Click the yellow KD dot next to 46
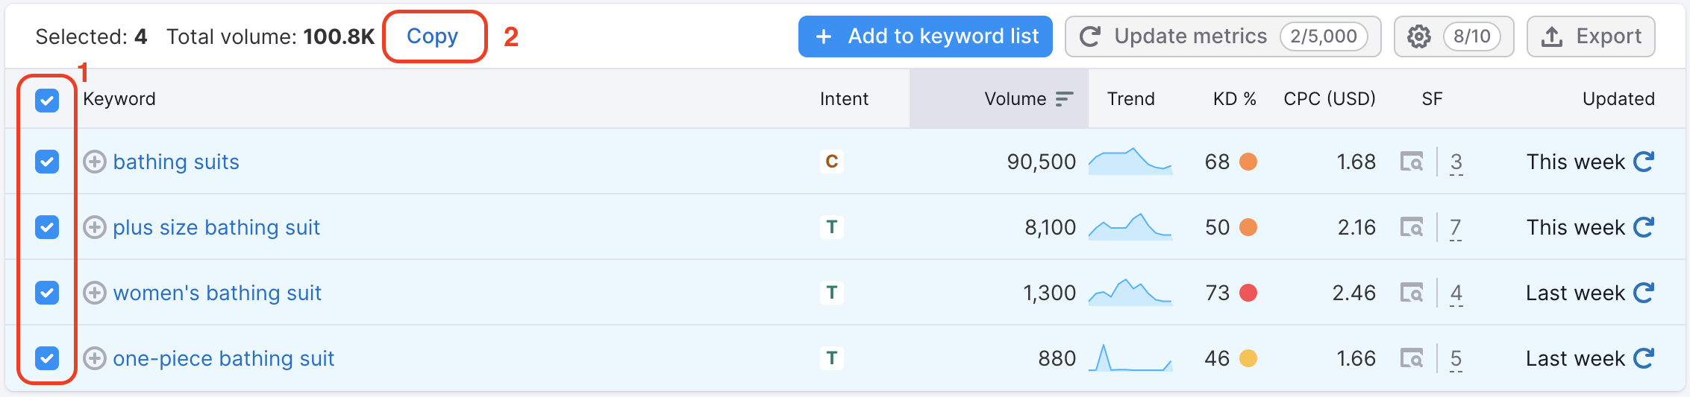Screen dimensions: 1690x397 coord(1248,358)
